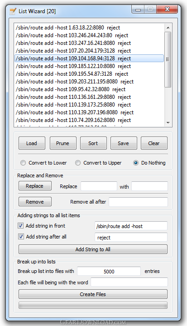The image size is (187, 326).
Task: Select the Convert to Upper radio button
Action: click(x=78, y=163)
